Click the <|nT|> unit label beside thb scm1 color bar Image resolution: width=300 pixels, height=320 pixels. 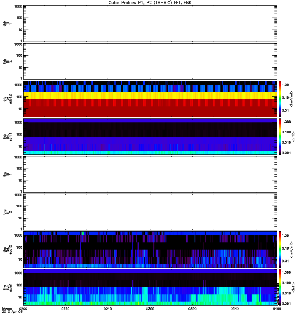(293, 136)
